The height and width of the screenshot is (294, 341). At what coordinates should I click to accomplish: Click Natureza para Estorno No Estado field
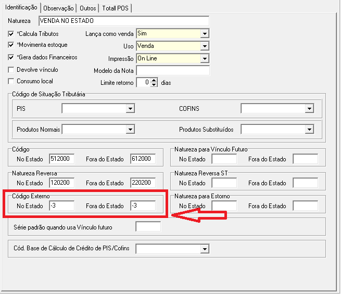224,206
